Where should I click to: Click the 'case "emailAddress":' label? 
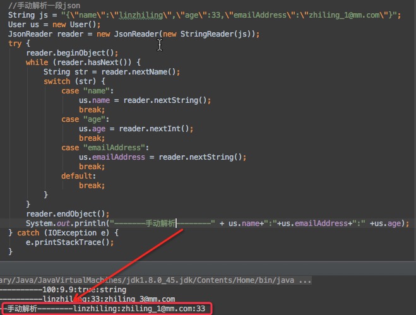pyautogui.click(x=105, y=148)
